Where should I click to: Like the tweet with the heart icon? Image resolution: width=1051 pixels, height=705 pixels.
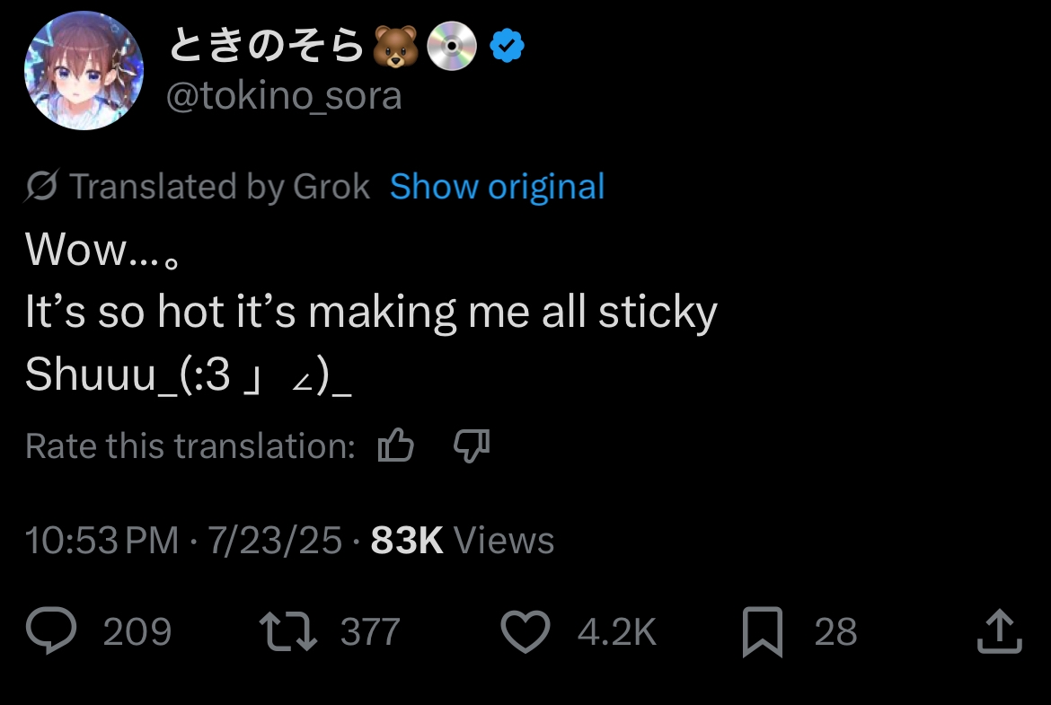click(525, 631)
